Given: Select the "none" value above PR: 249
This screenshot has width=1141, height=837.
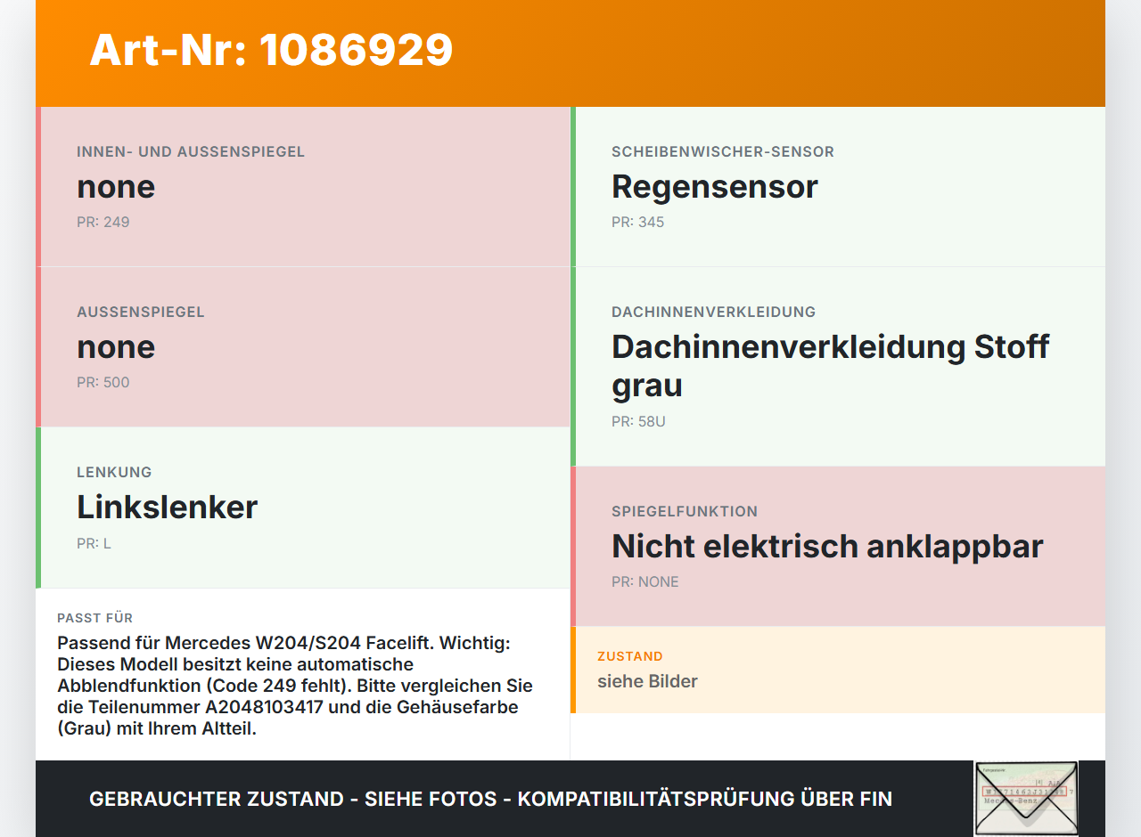Looking at the screenshot, I should pos(116,187).
